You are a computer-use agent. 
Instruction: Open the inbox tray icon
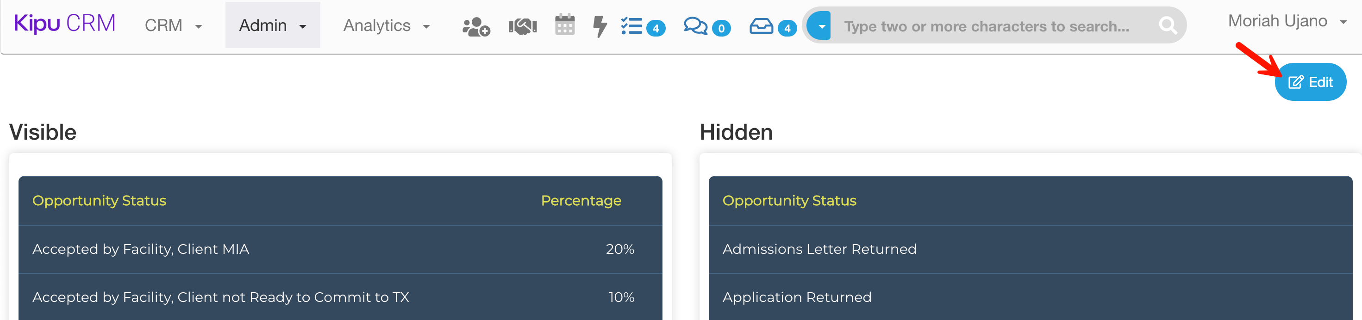point(762,26)
